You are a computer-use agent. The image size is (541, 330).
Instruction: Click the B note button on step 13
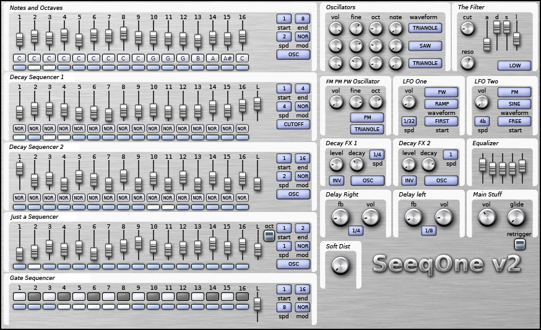197,59
